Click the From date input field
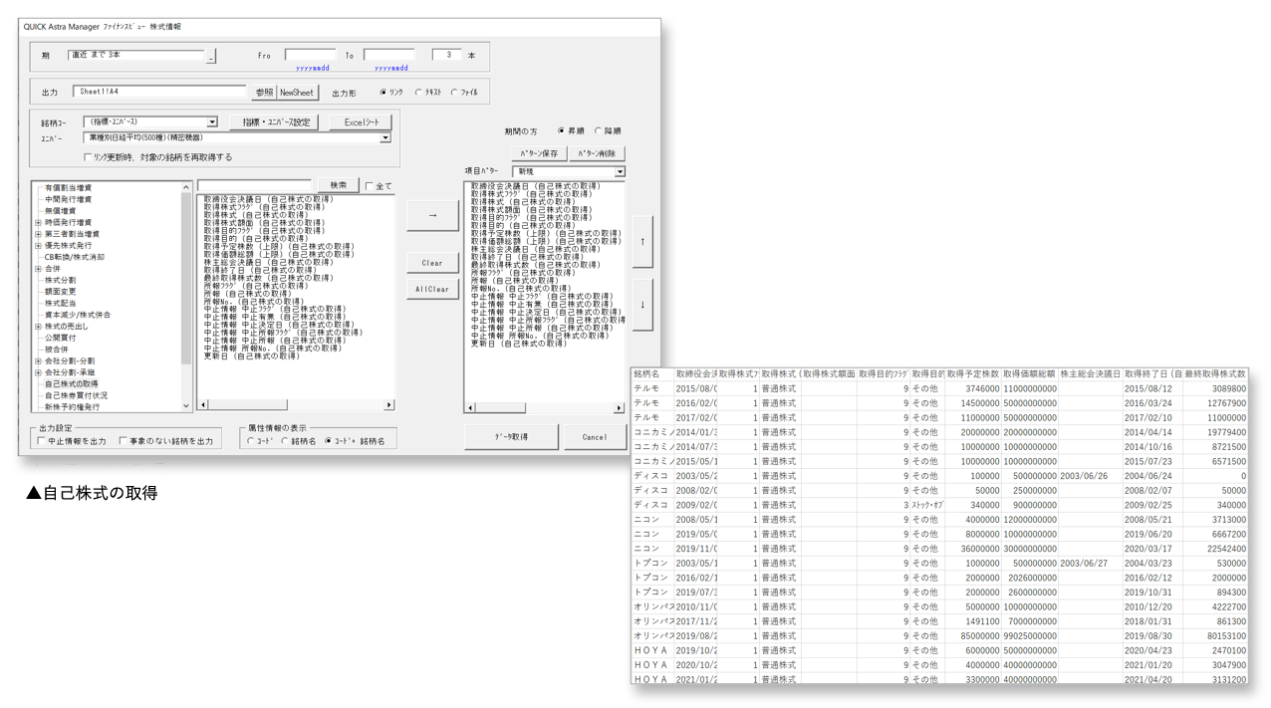The width and height of the screenshot is (1271, 708). (310, 56)
